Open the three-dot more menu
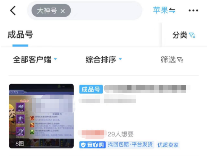 click(x=193, y=11)
